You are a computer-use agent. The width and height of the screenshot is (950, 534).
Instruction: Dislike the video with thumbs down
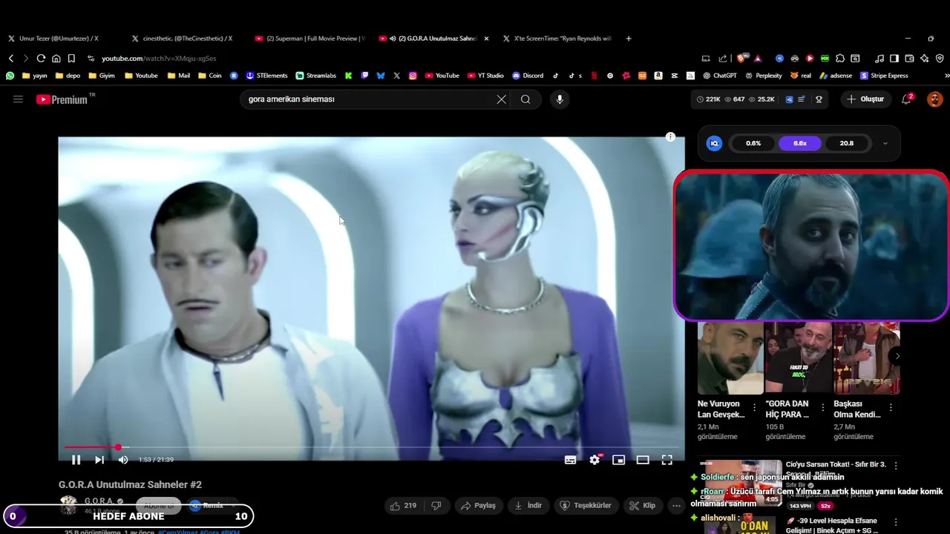pos(436,505)
